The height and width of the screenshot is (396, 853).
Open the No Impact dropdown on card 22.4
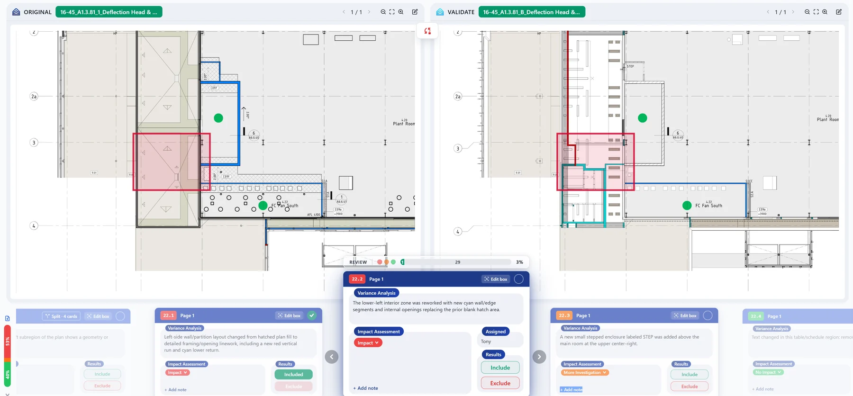[x=768, y=372]
